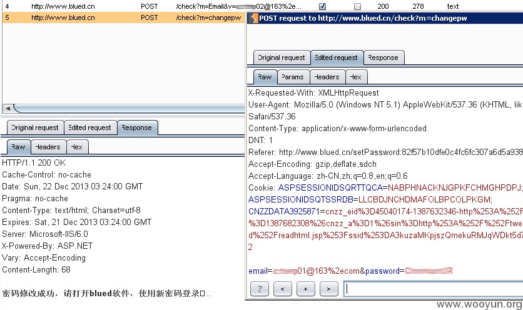
Task: Click the 'text' MIME type cell in row 4
Action: 453,6
